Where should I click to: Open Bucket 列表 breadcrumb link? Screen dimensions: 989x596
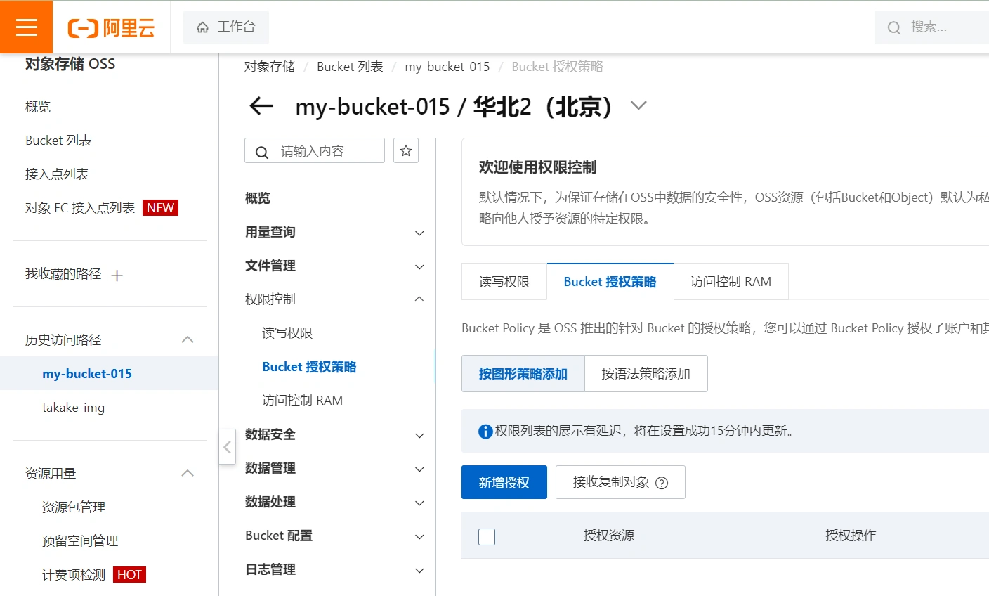point(350,67)
